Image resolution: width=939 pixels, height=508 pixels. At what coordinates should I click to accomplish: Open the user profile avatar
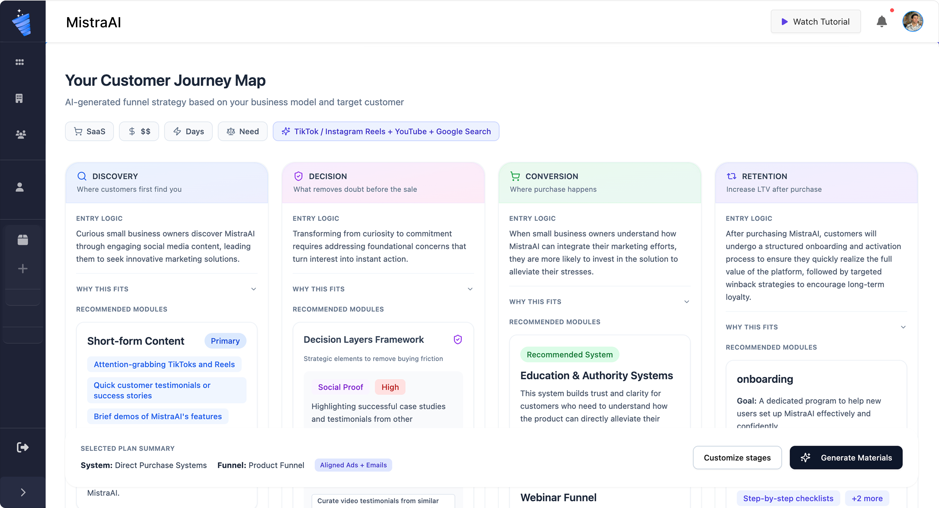[x=912, y=22]
